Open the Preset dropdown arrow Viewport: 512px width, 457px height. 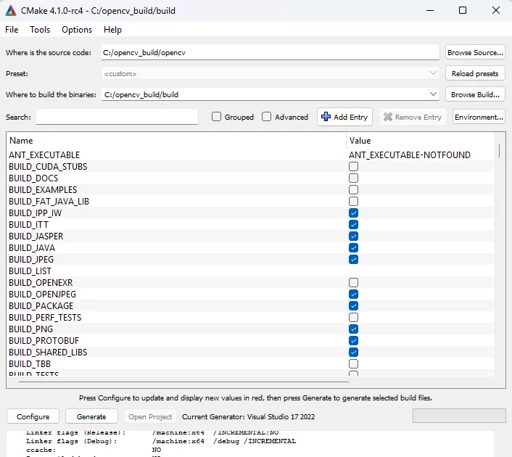point(433,73)
